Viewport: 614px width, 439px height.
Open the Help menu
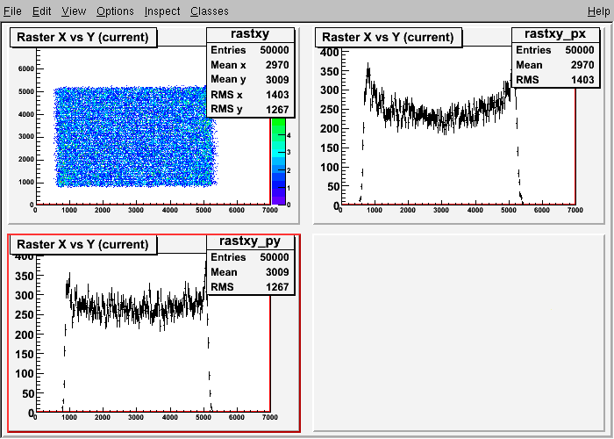pyautogui.click(x=599, y=11)
